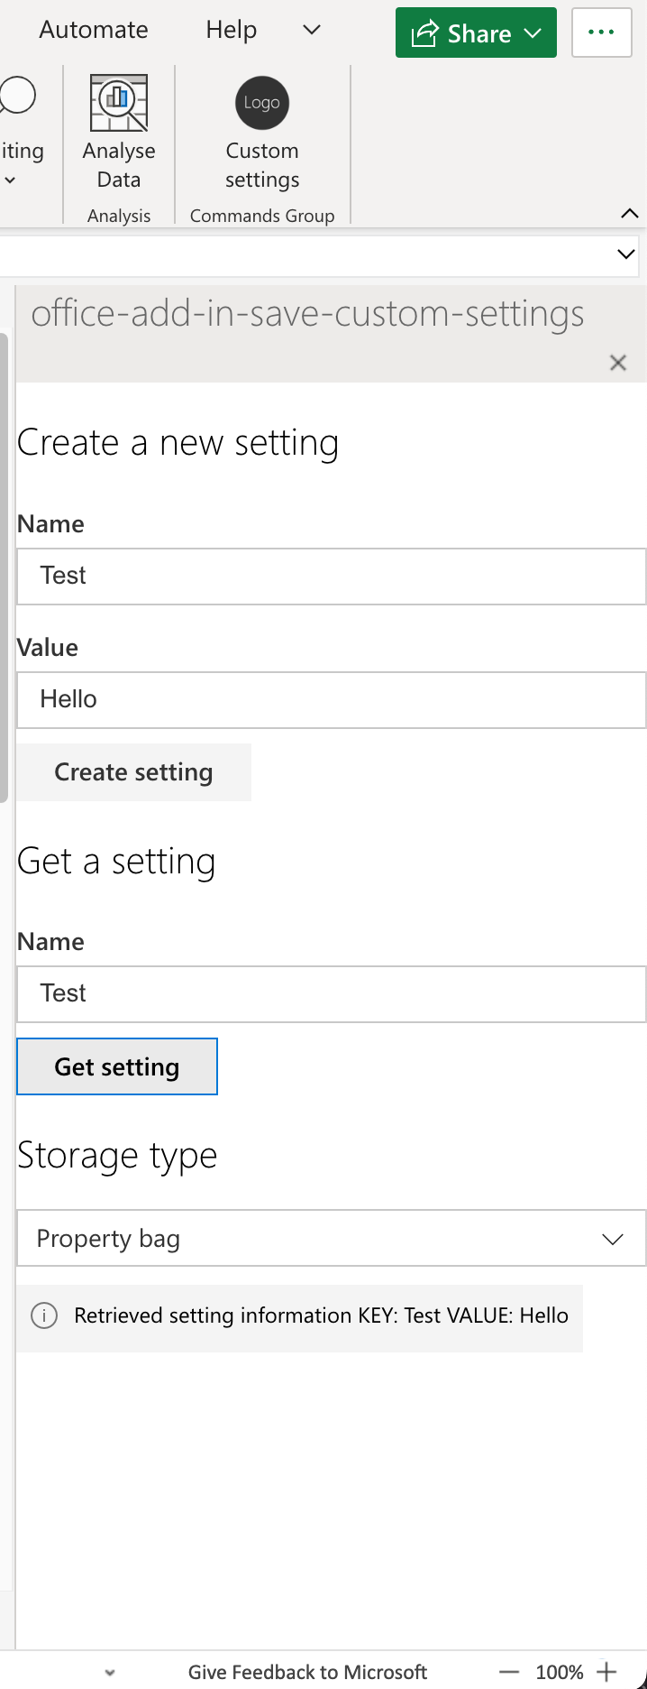The height and width of the screenshot is (1689, 647).
Task: Zoom out using the minus icon
Action: [510, 1672]
